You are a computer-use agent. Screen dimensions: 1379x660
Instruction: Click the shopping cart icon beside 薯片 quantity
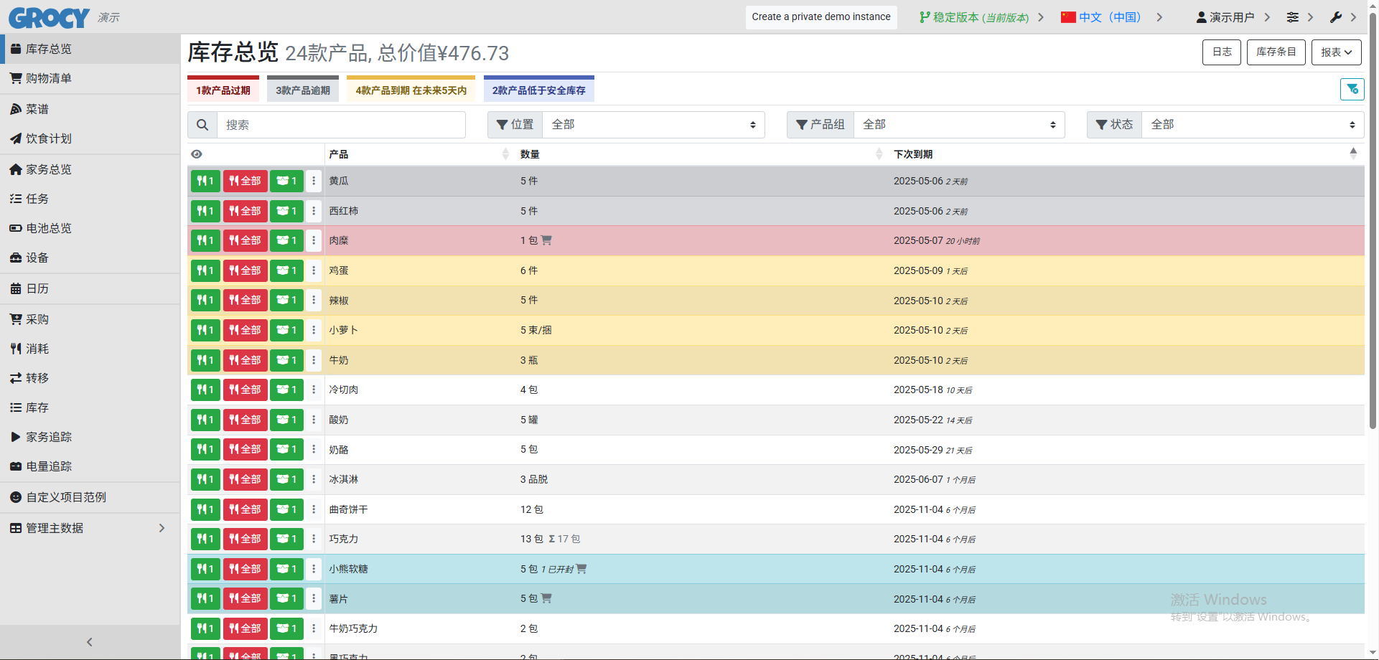tap(546, 598)
